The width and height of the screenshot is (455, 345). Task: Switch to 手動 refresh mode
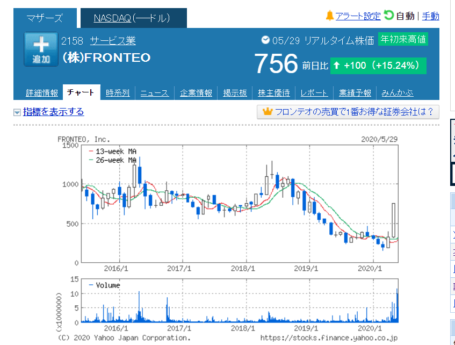(x=430, y=16)
